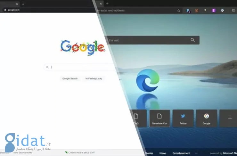Click the favorites star in Edge address bar

click(x=178, y=11)
